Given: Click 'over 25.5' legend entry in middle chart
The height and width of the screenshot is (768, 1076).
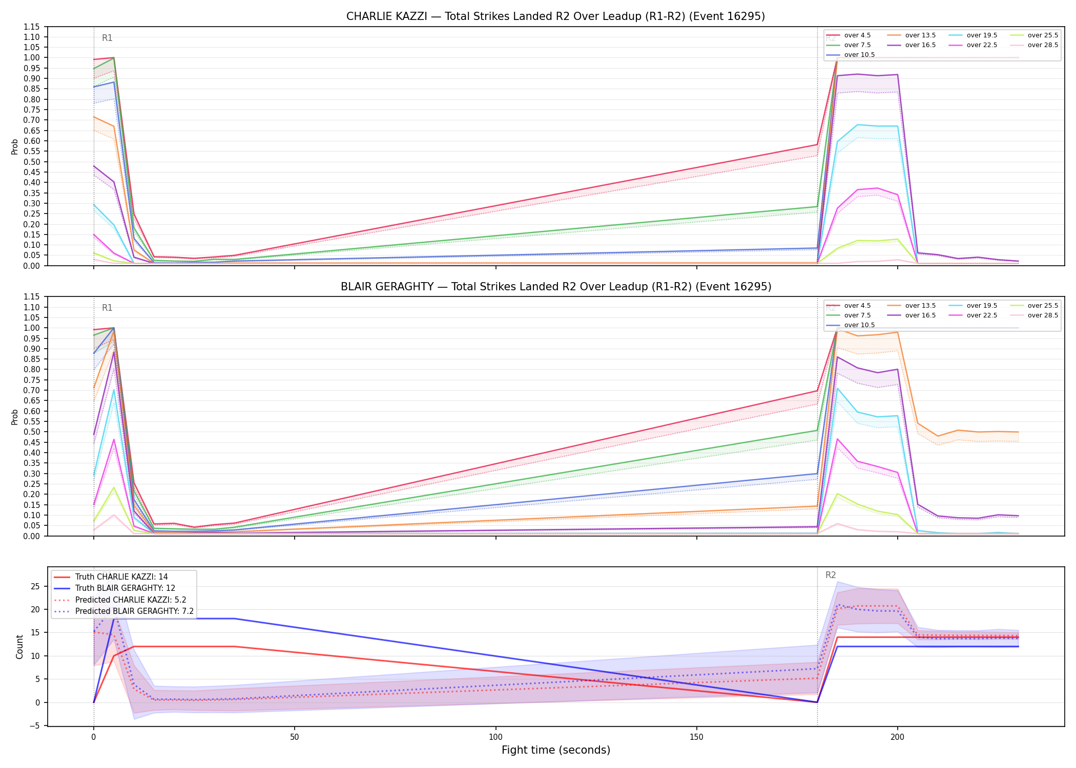Looking at the screenshot, I should pyautogui.click(x=1034, y=306).
